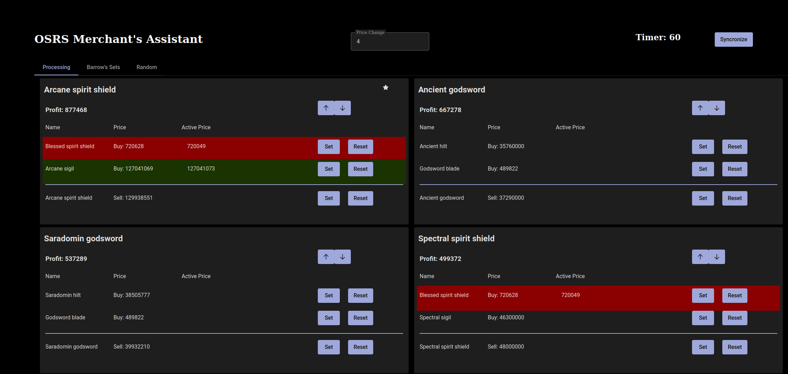
Task: Reset Arcane spirit shield sell price
Action: [360, 198]
